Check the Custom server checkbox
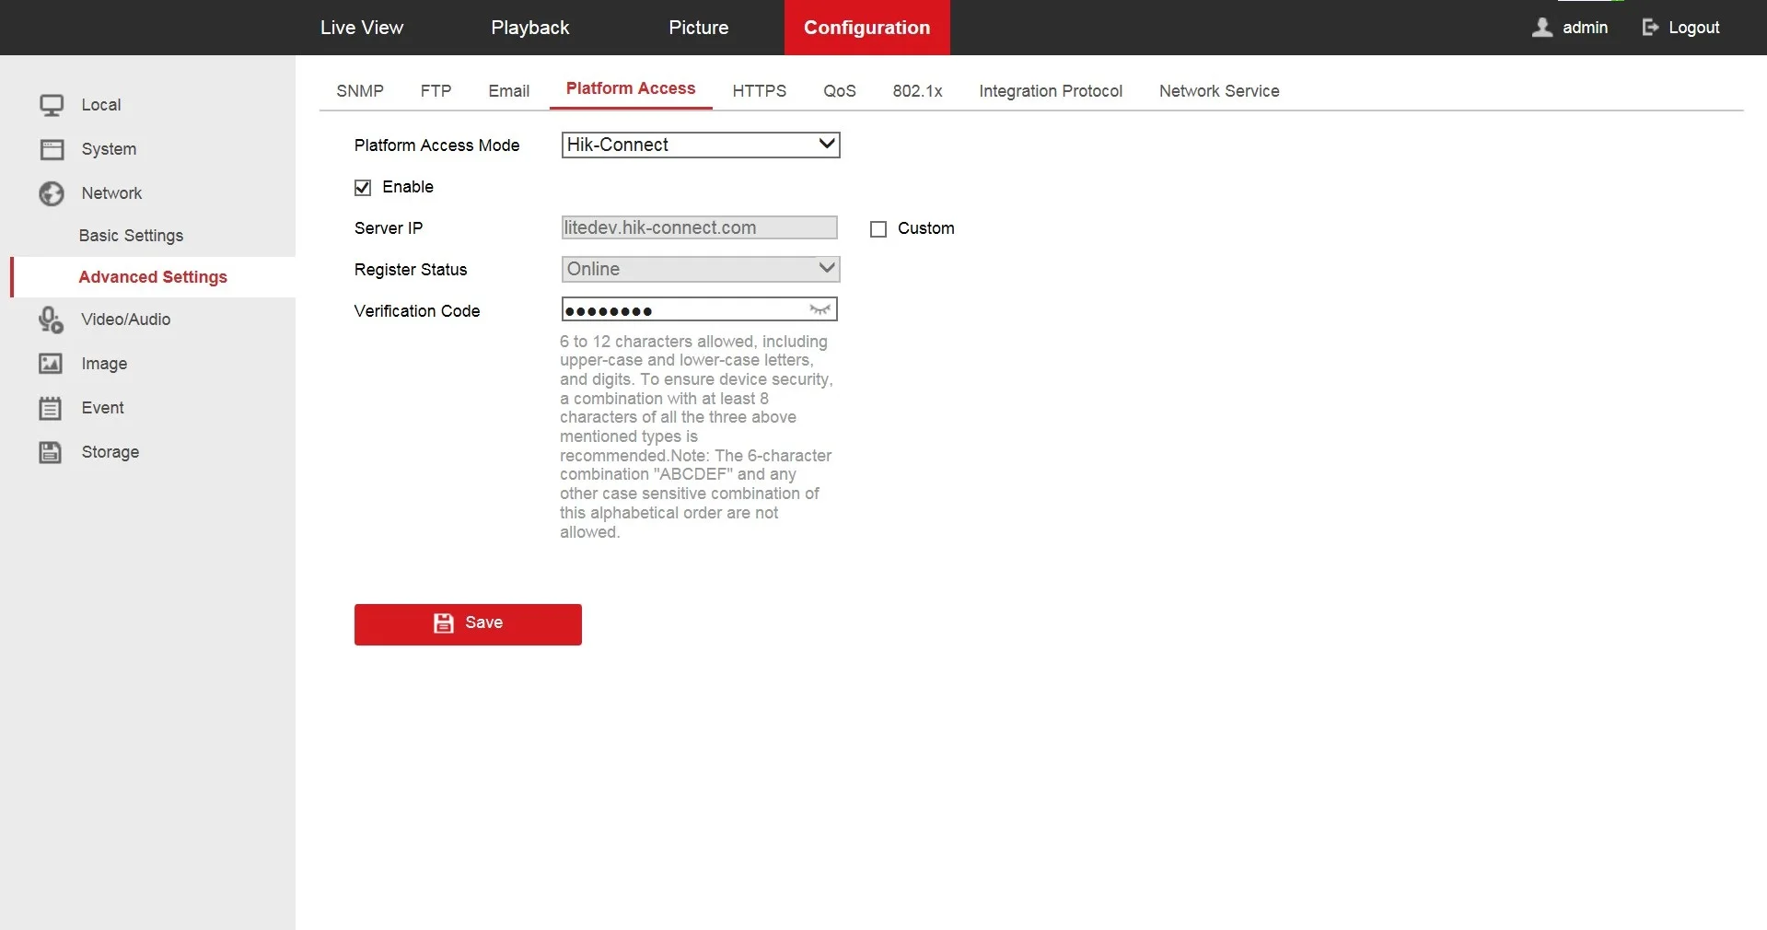Image resolution: width=1767 pixels, height=930 pixels. click(x=878, y=229)
